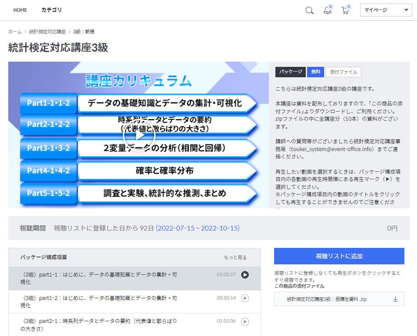Select the パッケージ tab
This screenshot has height=336, width=417.
tap(291, 72)
